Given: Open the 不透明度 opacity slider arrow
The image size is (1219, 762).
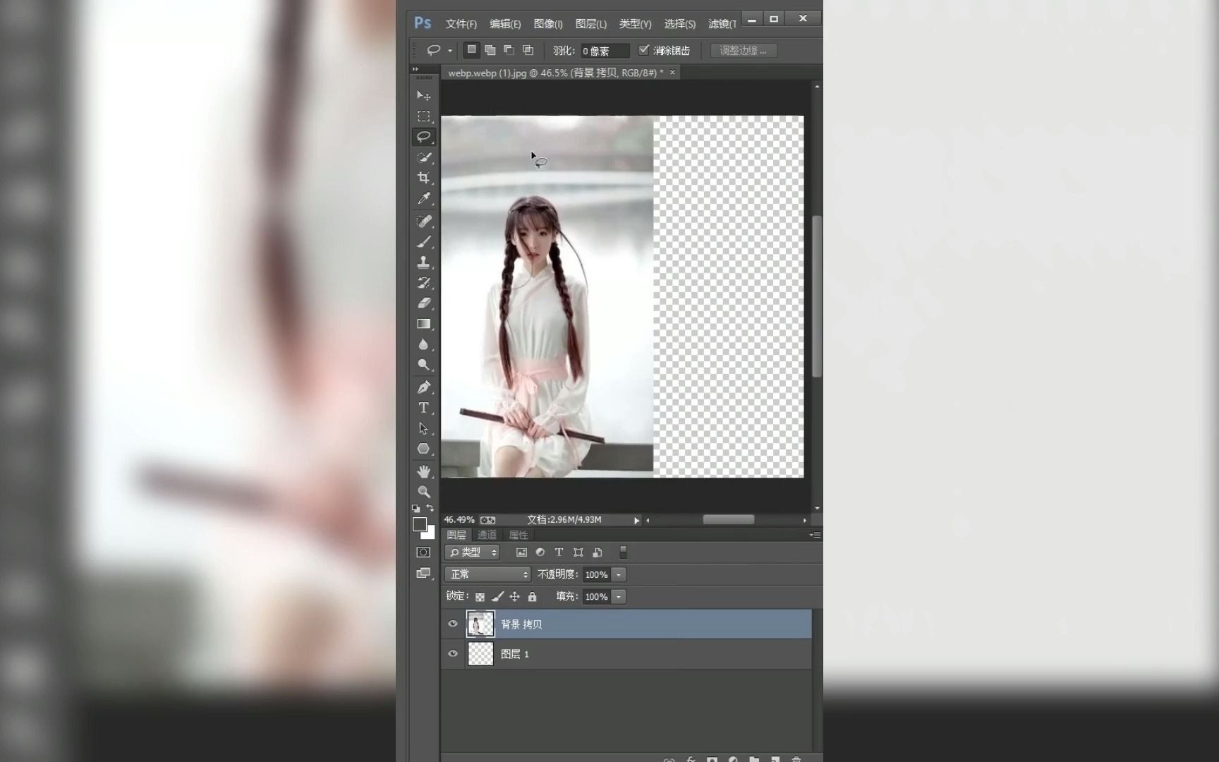Looking at the screenshot, I should click(619, 574).
